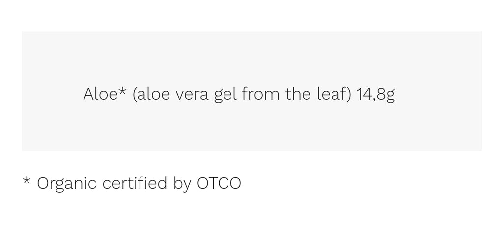Click the word "the" before "leaf"
Viewport: 503px width, 228px height.
[x=298, y=95]
